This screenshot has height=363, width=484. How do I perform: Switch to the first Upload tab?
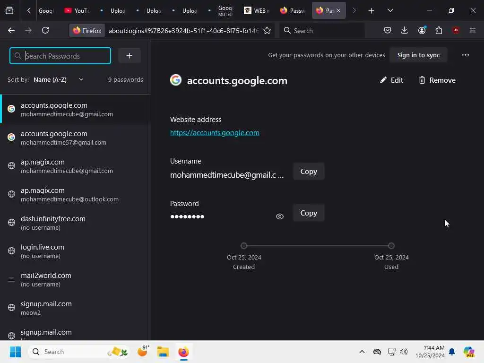[113, 10]
